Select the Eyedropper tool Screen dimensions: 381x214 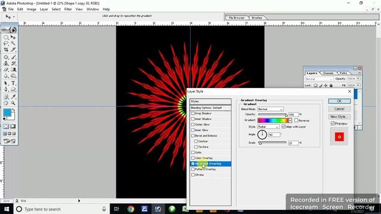(13, 97)
